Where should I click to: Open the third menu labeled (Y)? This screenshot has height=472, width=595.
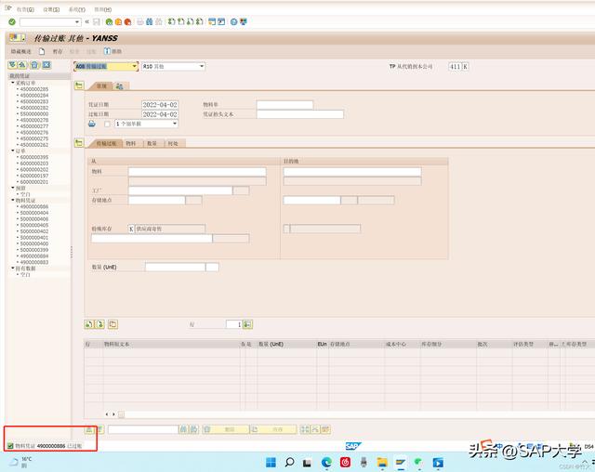pos(76,9)
